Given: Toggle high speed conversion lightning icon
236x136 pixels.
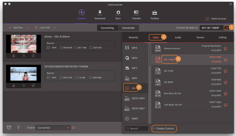Looking at the screenshot, I should [19, 127].
